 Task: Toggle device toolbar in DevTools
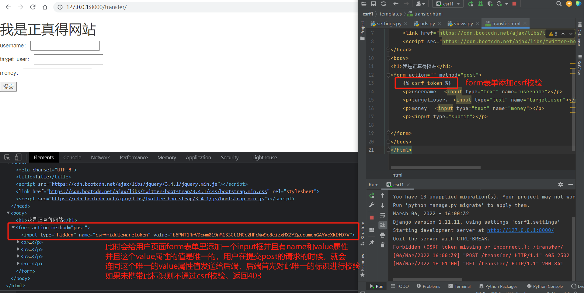pyautogui.click(x=18, y=157)
